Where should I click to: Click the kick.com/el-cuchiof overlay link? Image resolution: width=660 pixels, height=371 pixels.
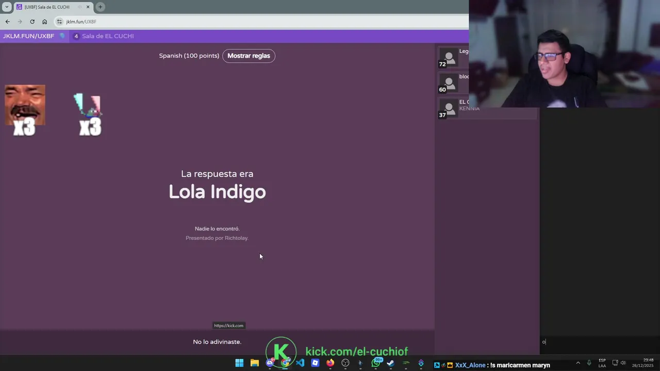pos(356,351)
